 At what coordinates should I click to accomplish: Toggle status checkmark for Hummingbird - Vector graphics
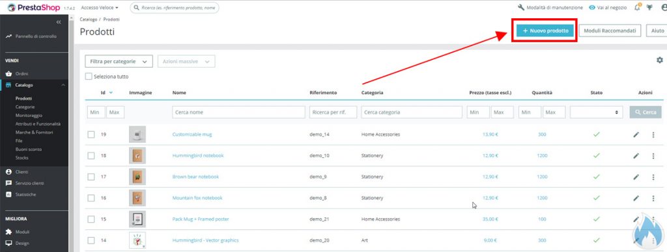click(x=597, y=240)
